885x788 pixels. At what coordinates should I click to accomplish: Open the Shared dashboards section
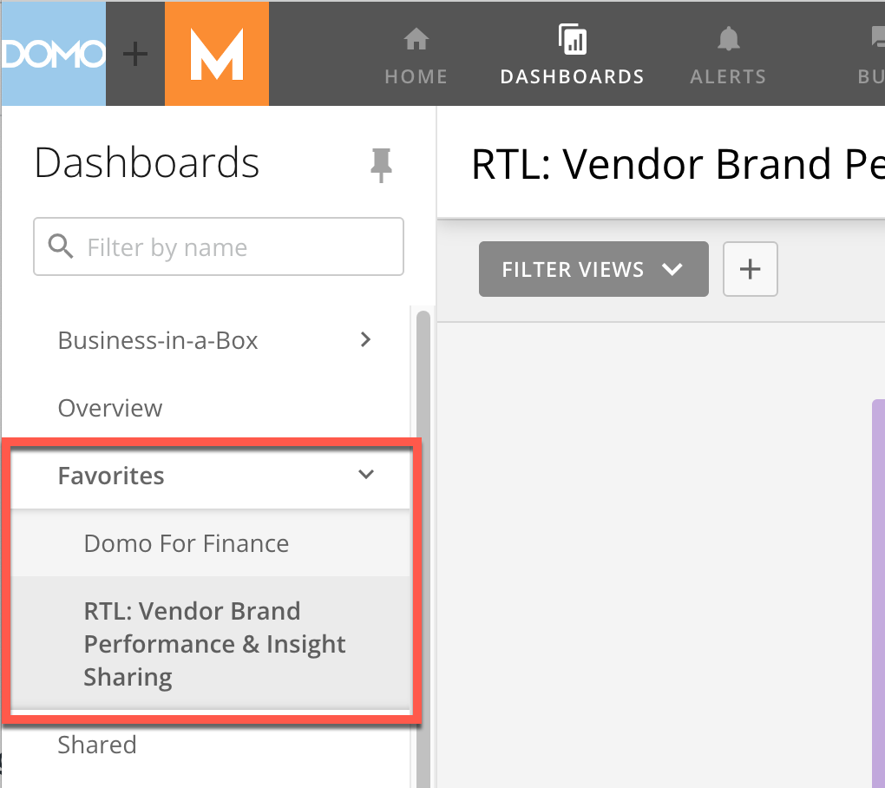96,745
